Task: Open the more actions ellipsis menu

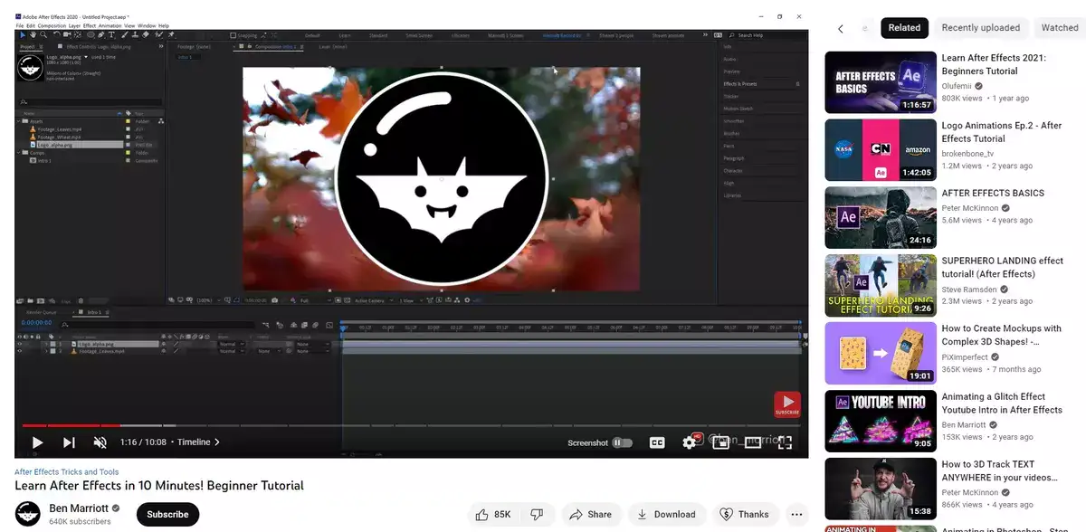Action: coord(796,514)
